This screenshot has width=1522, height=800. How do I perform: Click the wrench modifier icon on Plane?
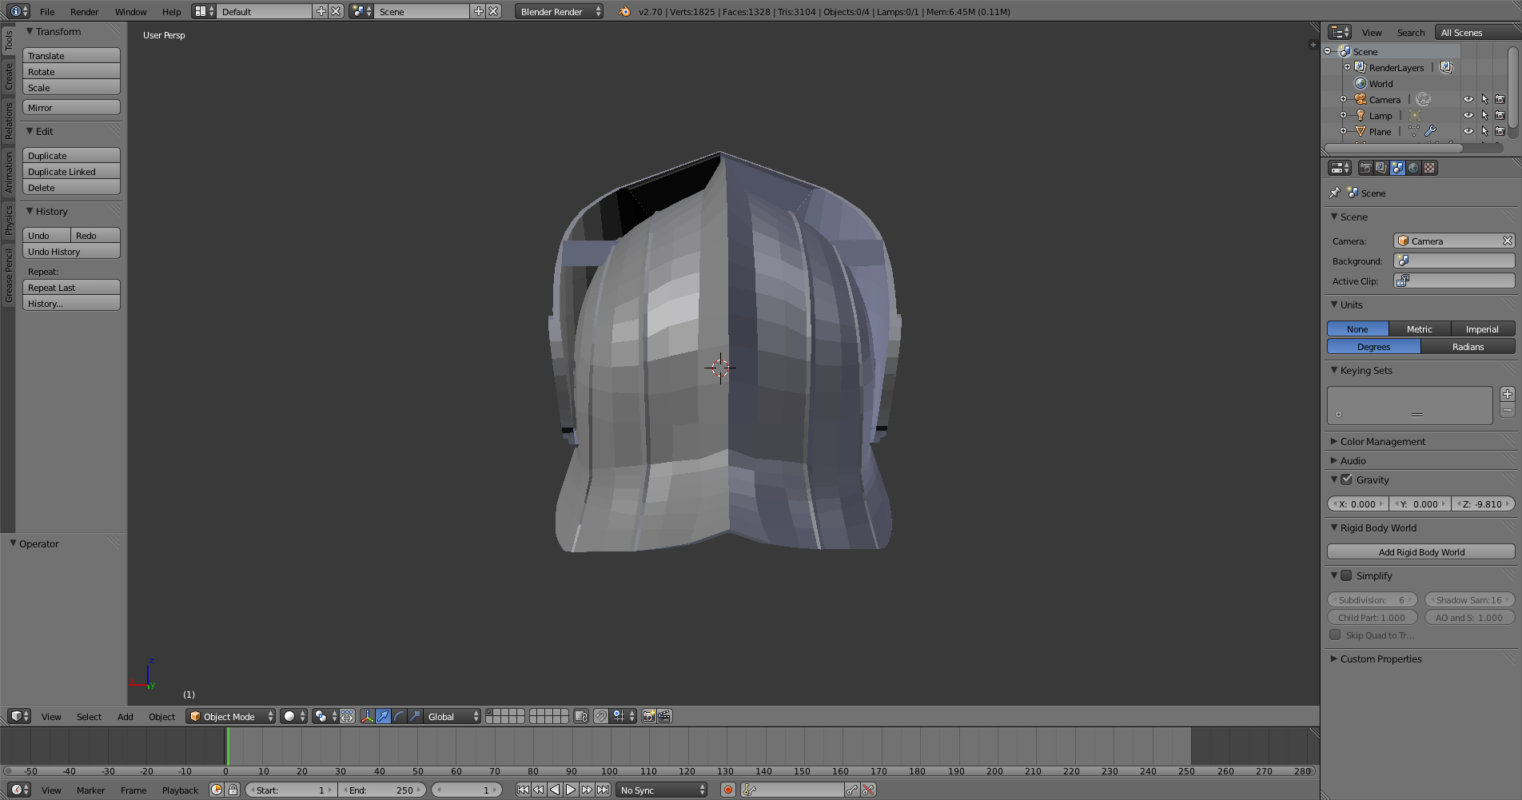tap(1430, 131)
